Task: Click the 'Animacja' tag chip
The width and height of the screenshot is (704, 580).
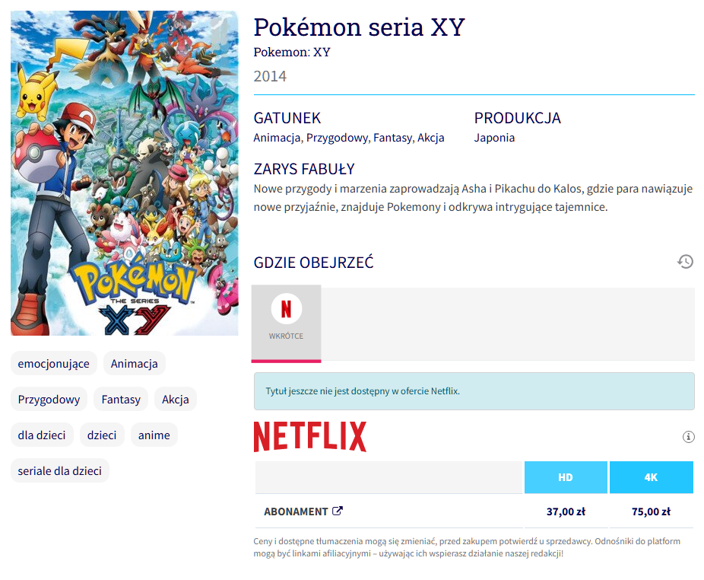Action: tap(135, 363)
